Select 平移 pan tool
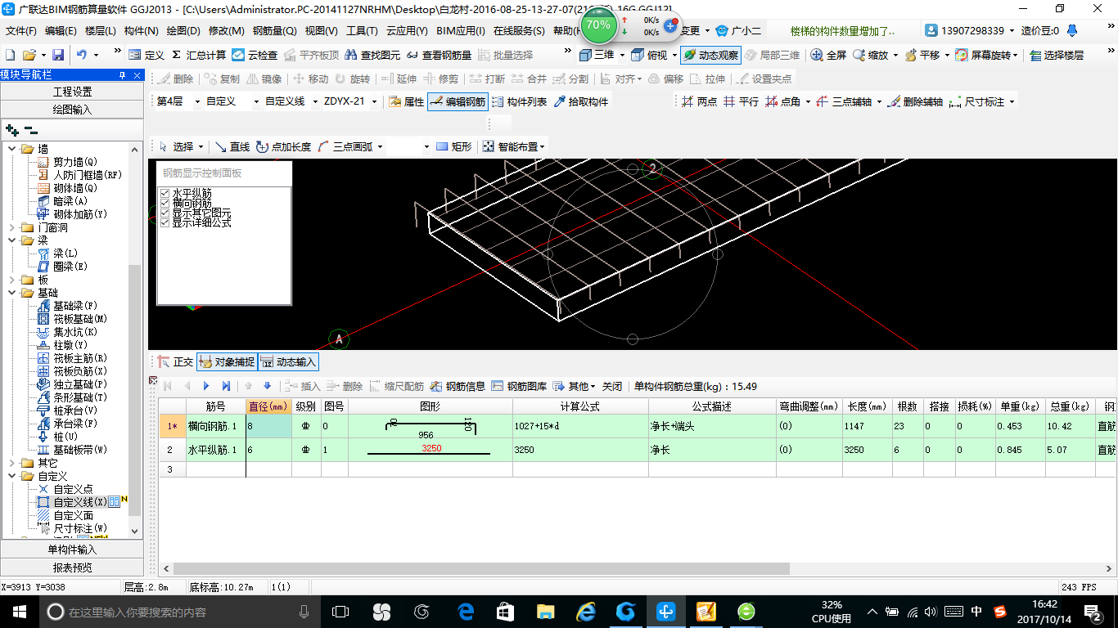Viewport: 1118px width, 628px height. click(922, 55)
